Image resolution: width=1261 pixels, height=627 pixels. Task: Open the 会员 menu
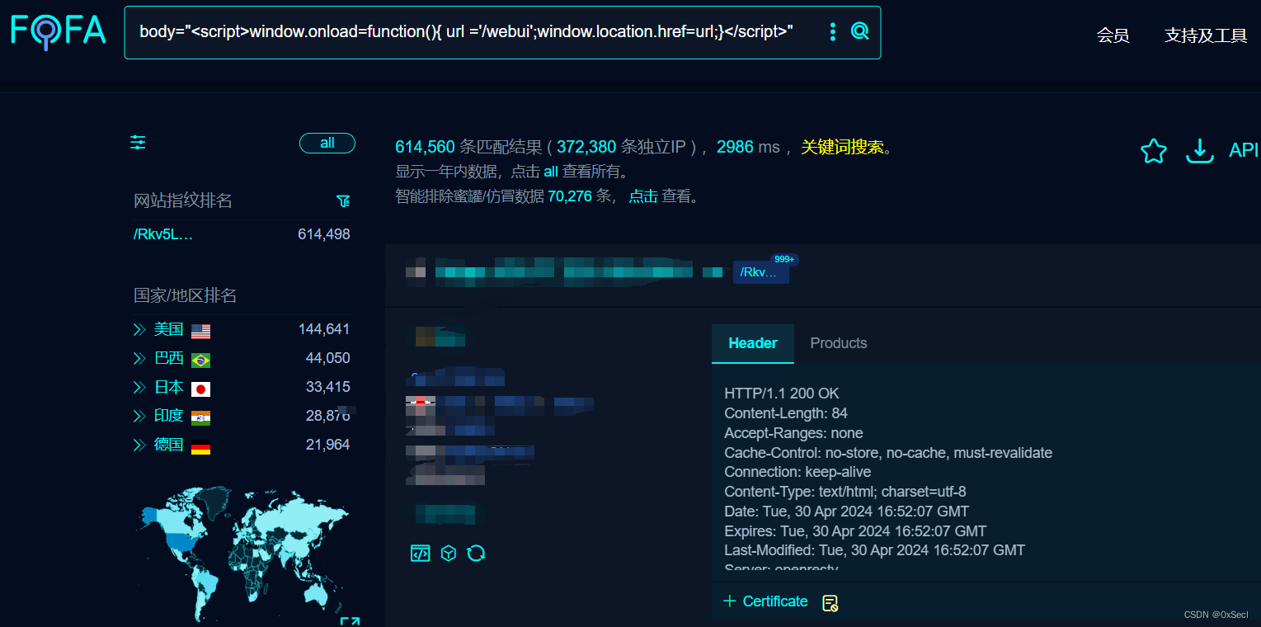1113,35
